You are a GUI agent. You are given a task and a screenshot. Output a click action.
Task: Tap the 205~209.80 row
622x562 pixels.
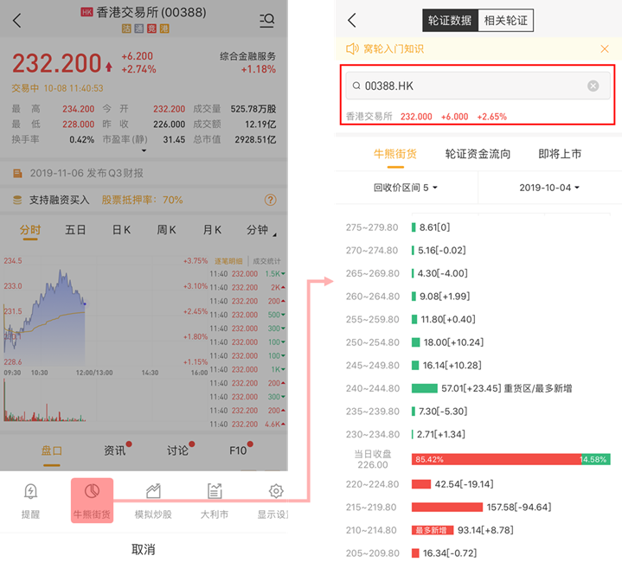478,552
